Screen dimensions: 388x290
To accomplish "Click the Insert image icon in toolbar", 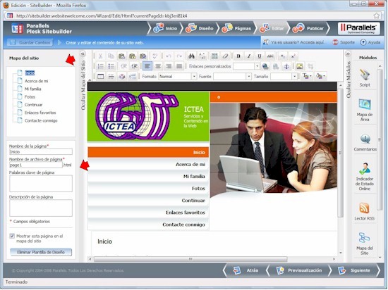I will (x=299, y=66).
